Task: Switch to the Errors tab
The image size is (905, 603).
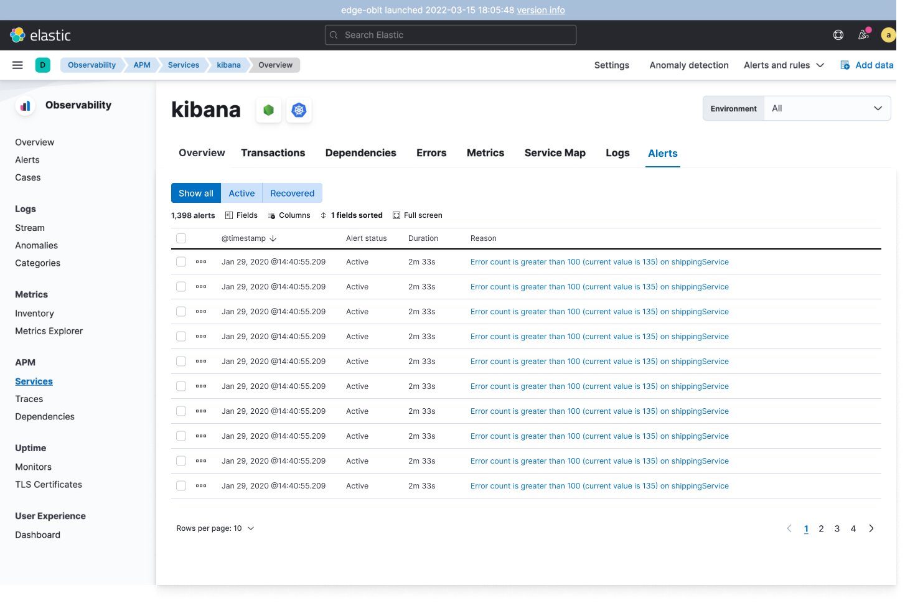Action: 431,153
